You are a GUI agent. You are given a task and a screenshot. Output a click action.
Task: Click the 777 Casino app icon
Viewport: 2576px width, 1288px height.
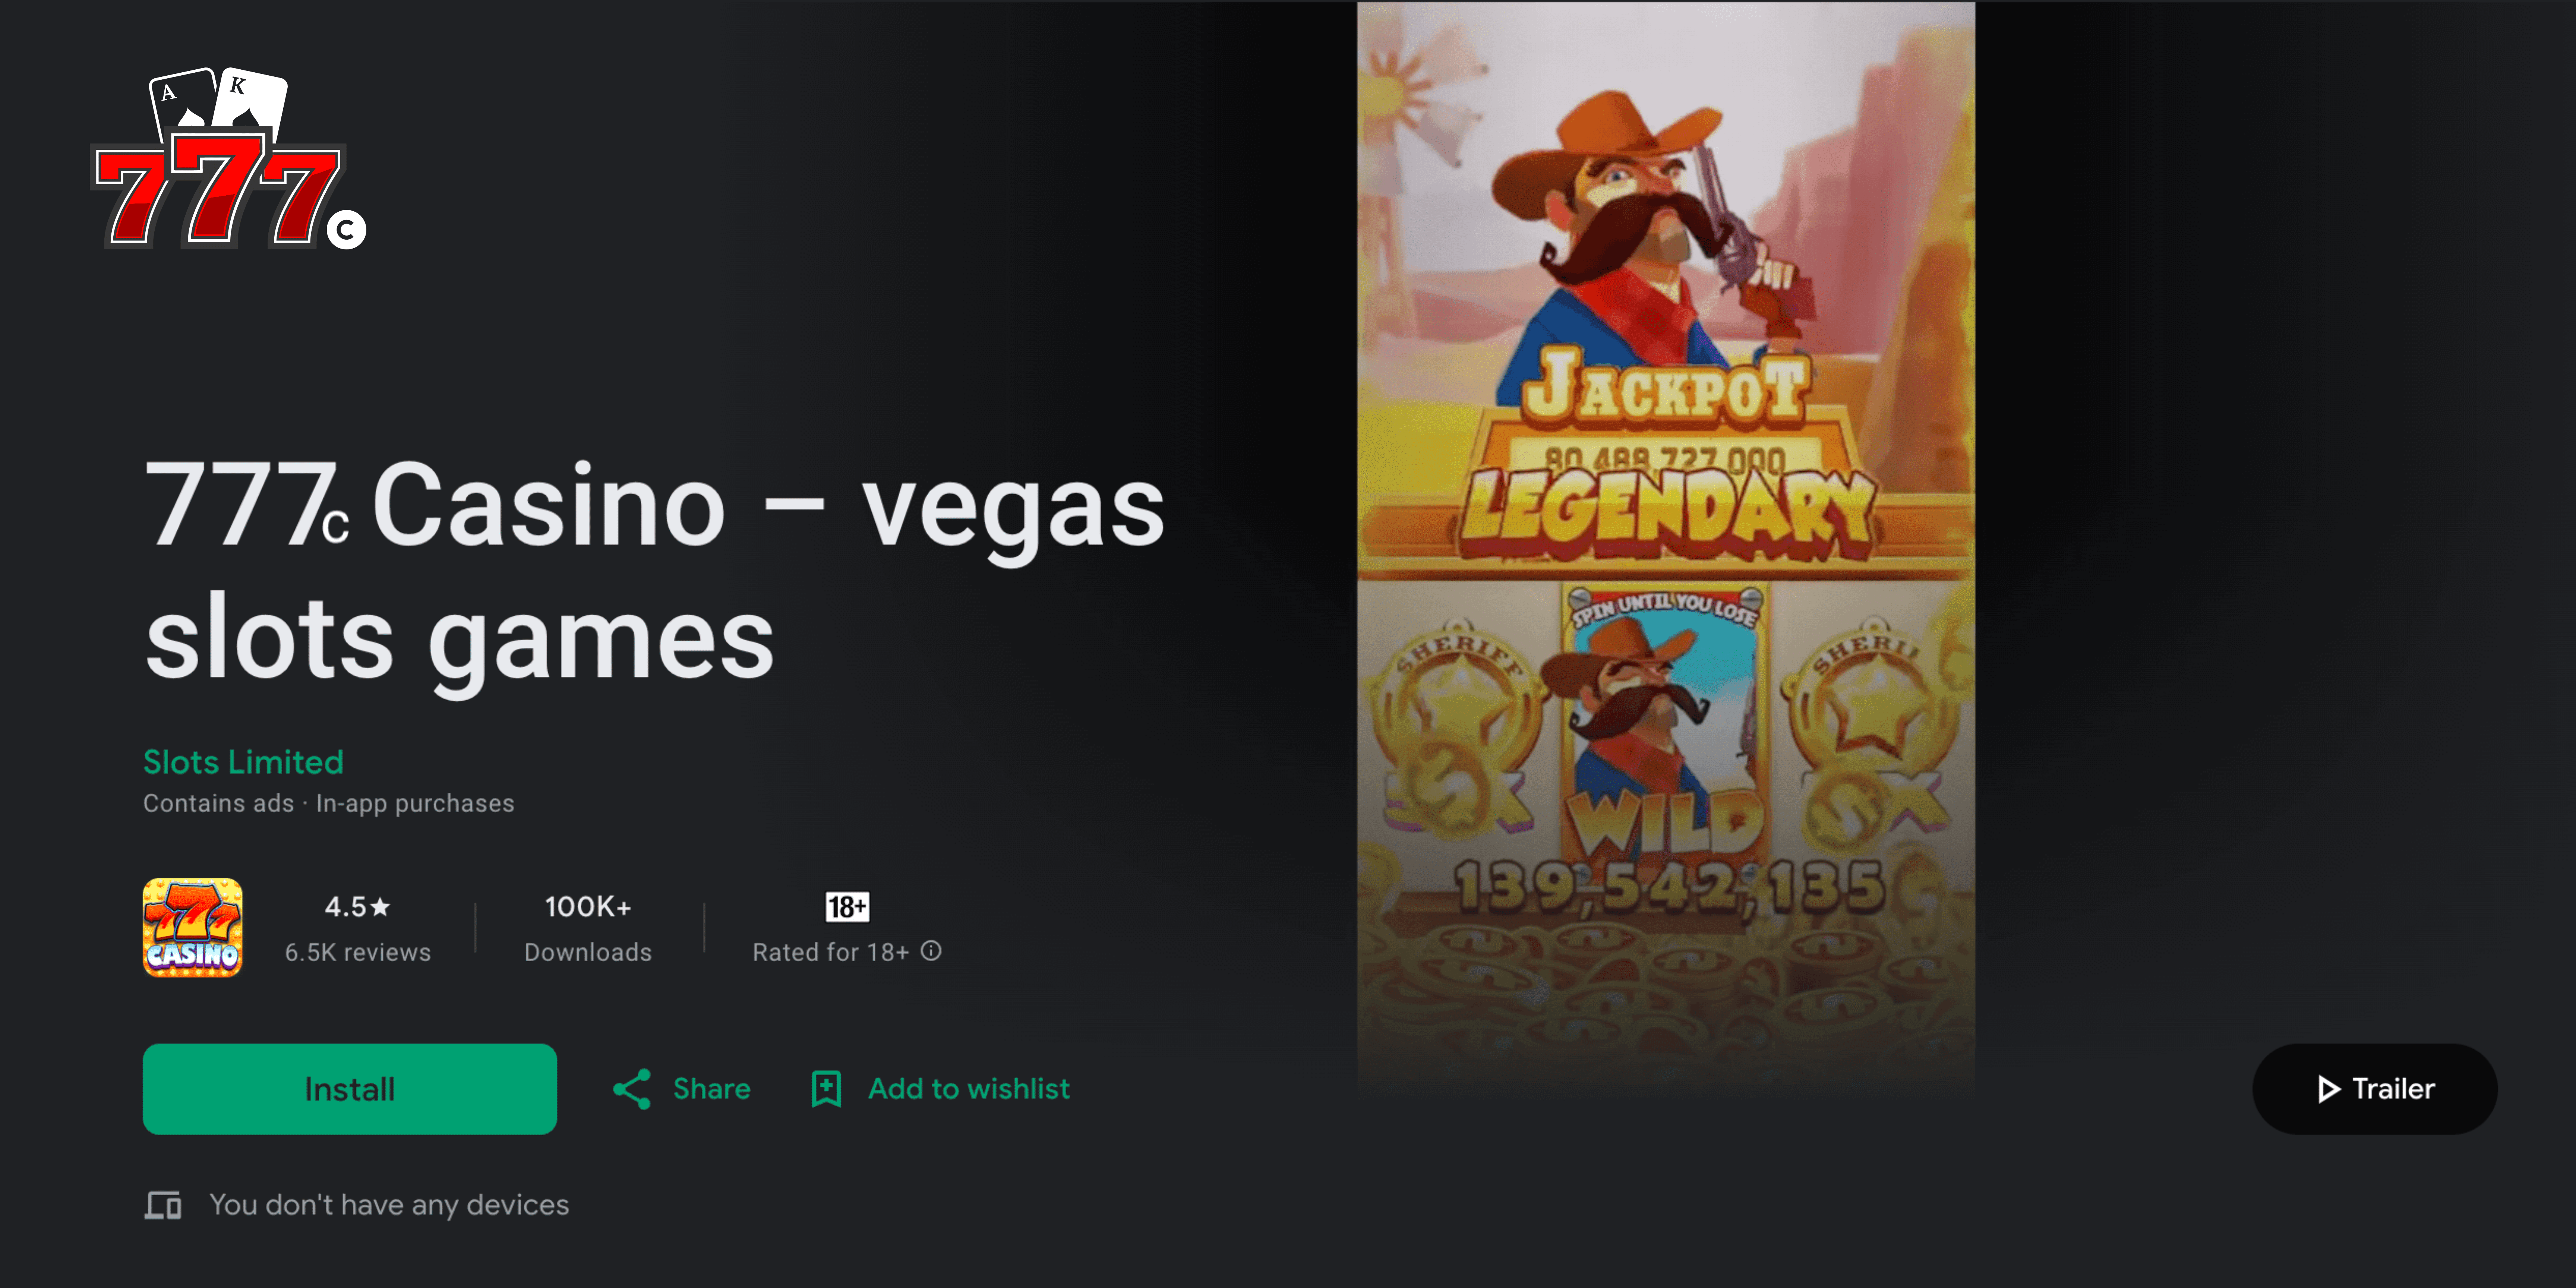tap(192, 928)
